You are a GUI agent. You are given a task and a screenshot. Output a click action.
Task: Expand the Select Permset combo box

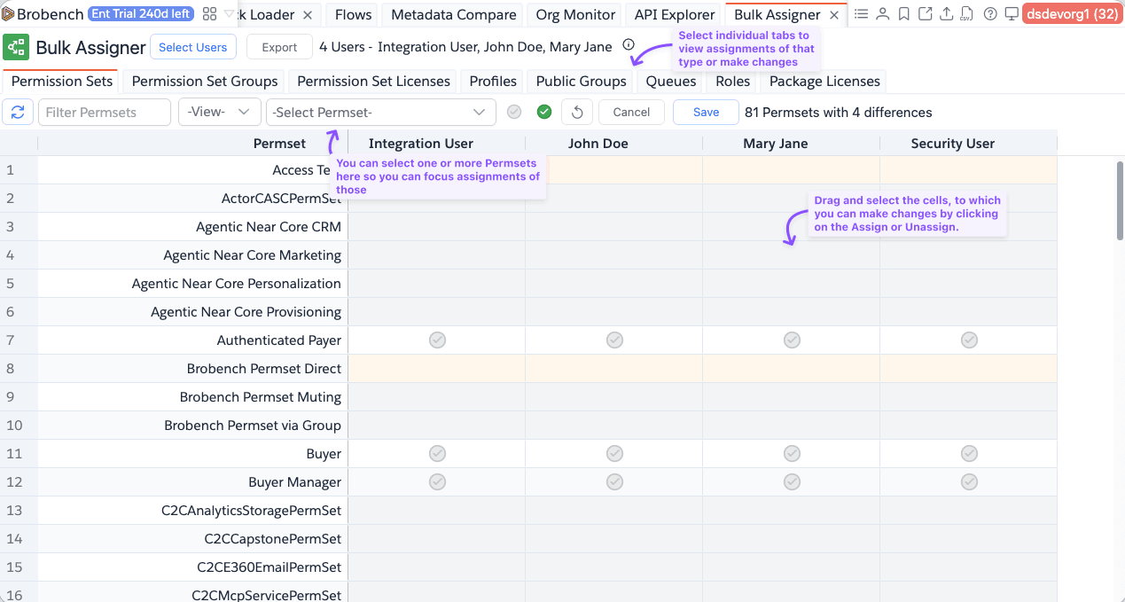380,113
